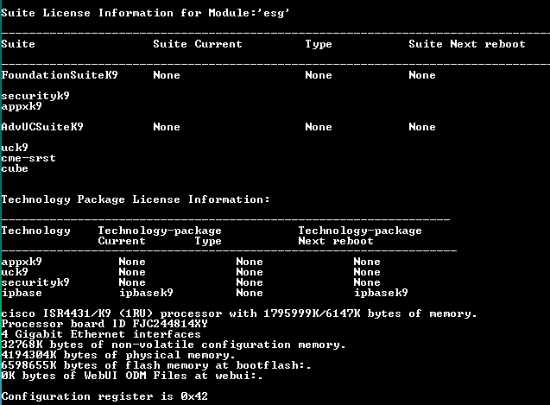Click the 'Technology-package Current' header
The image size is (550, 405).
(x=160, y=236)
